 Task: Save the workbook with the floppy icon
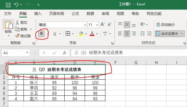[x=8, y=5]
